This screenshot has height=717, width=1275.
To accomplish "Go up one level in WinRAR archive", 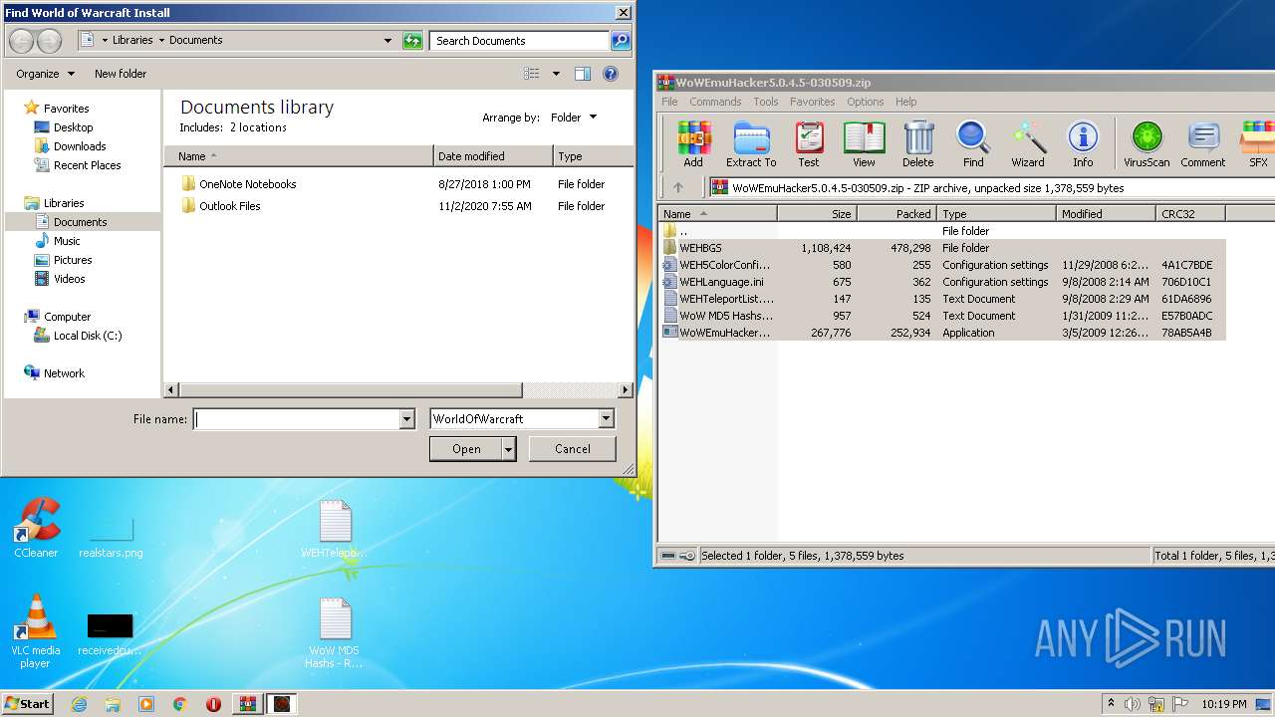I will point(678,187).
